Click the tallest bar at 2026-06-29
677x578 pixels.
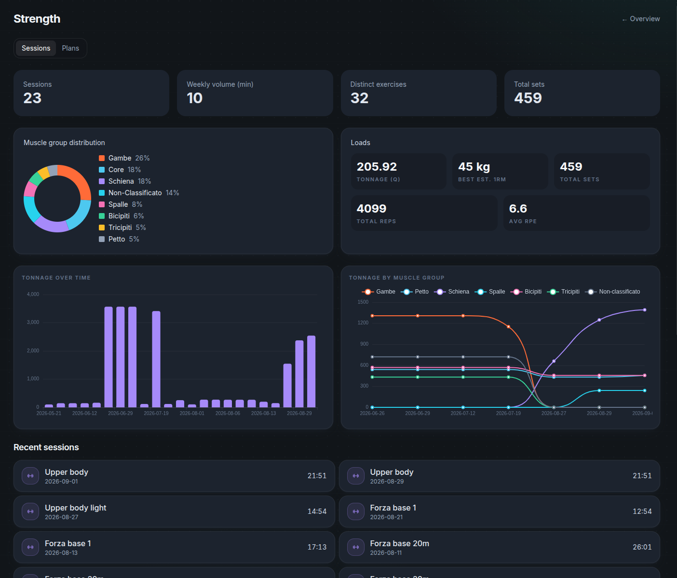121,357
